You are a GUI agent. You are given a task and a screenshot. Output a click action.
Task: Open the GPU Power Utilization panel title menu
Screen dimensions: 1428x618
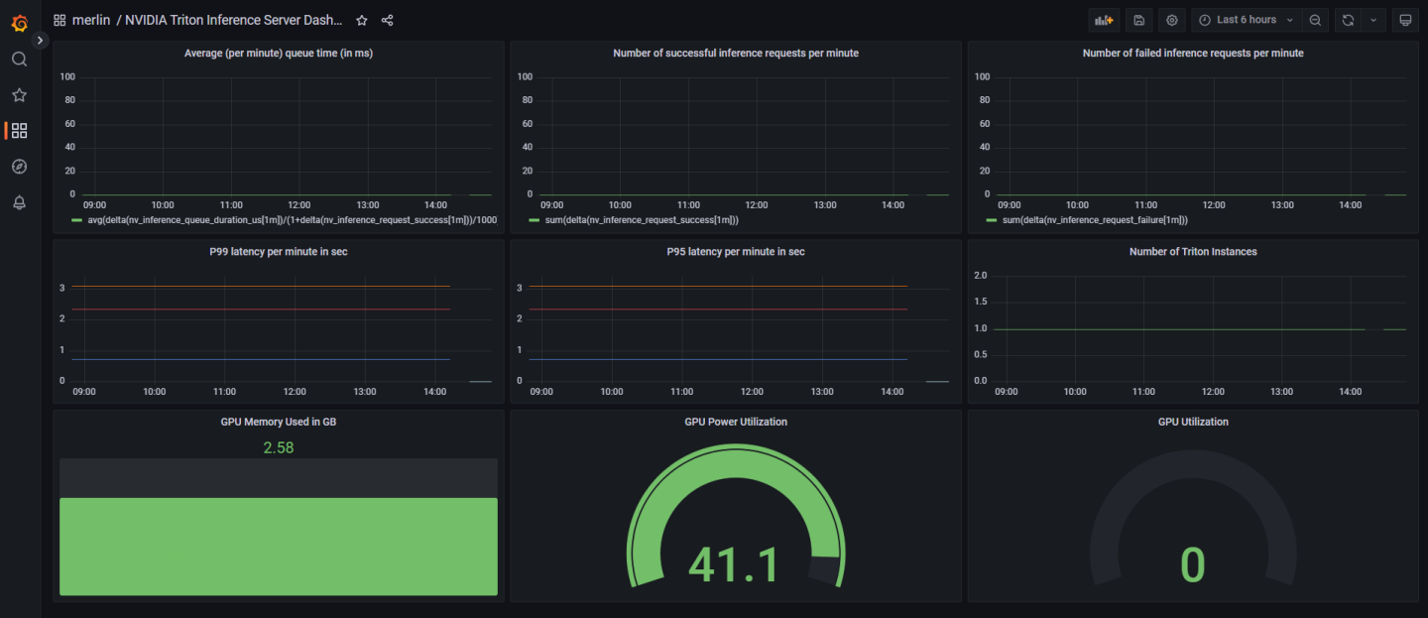tap(735, 422)
